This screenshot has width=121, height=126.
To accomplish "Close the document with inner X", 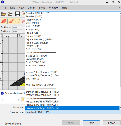I will 119,8.
